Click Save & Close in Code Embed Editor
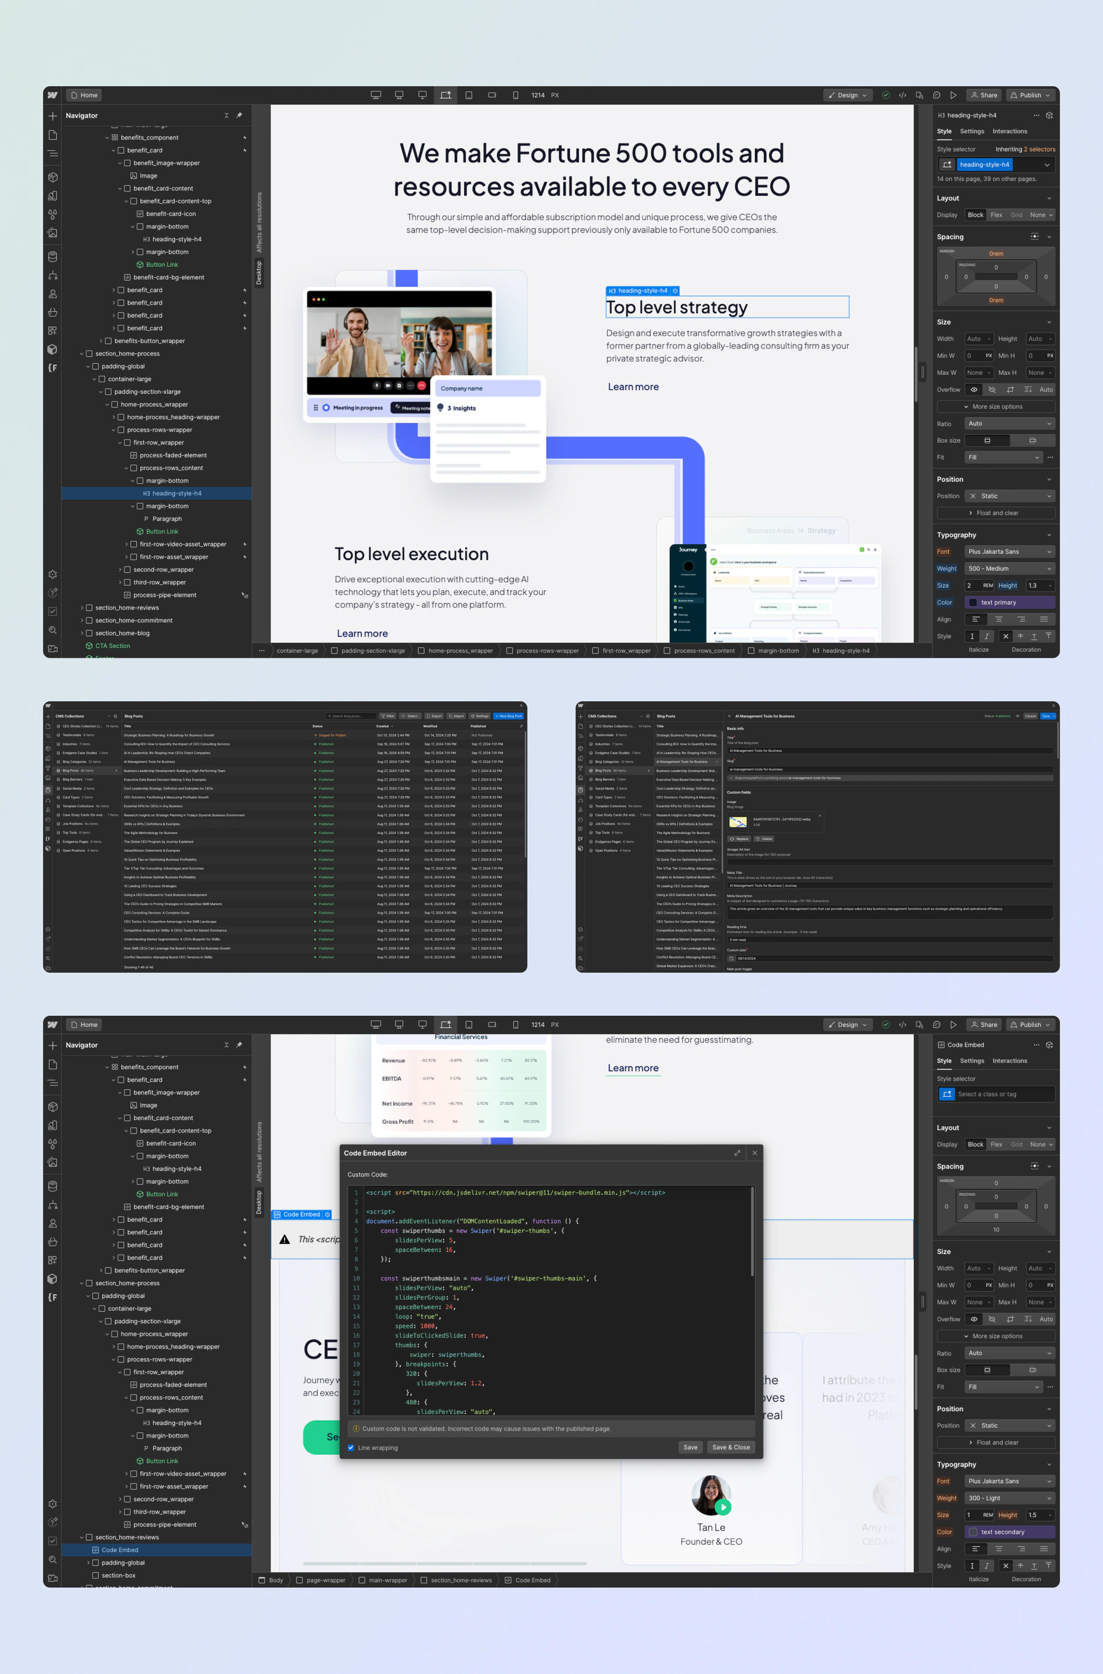The height and width of the screenshot is (1674, 1103). pyautogui.click(x=731, y=1448)
